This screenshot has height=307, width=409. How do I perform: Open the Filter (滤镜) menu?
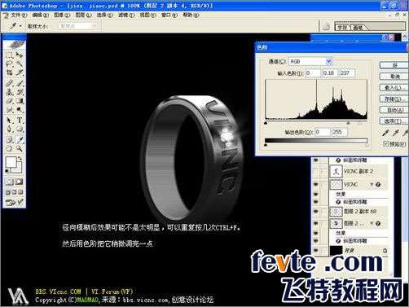[126, 15]
